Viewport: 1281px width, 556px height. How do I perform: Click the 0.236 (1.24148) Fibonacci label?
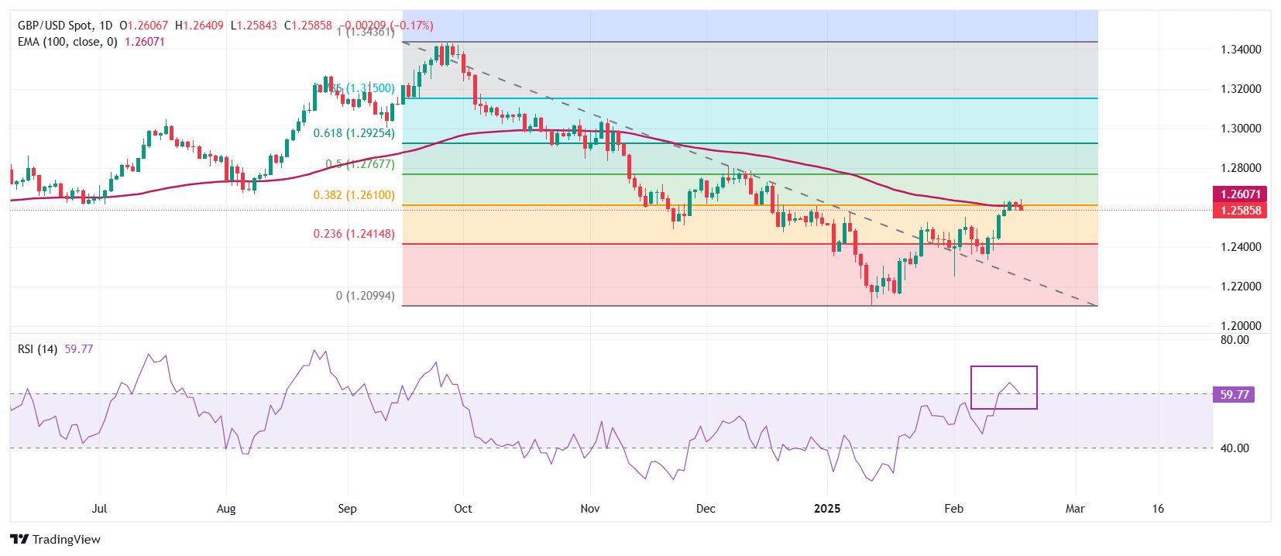point(354,234)
